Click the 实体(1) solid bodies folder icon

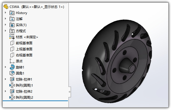pos(12,25)
